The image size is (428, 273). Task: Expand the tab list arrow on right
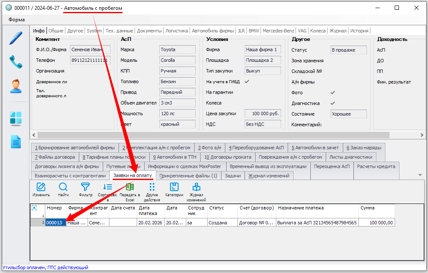[420, 175]
